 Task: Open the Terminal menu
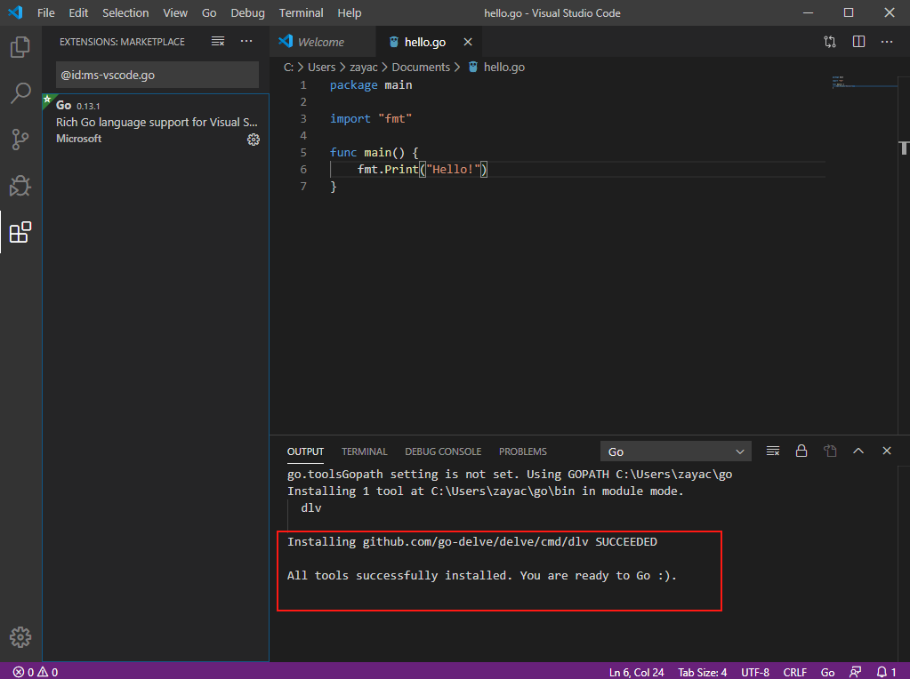coord(301,12)
